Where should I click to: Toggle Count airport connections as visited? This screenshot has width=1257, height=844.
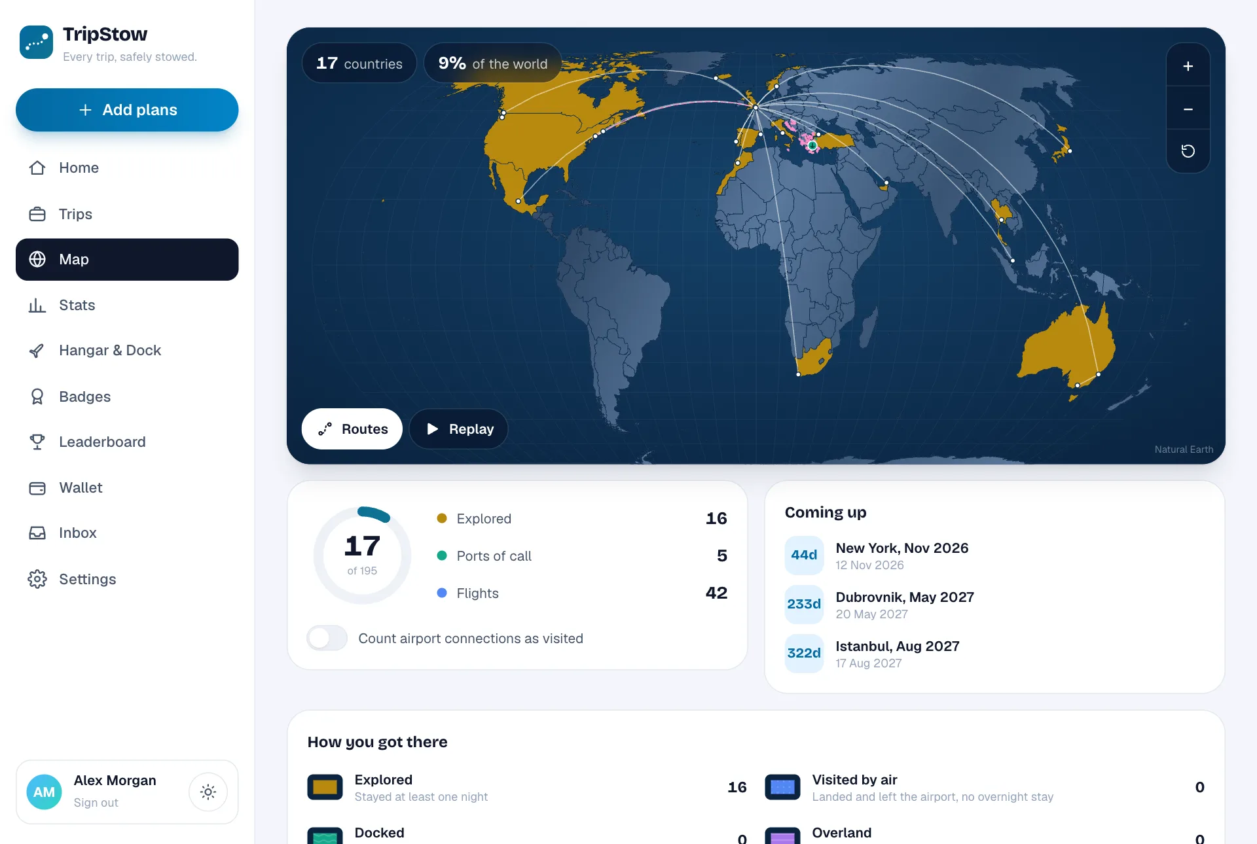click(x=327, y=638)
